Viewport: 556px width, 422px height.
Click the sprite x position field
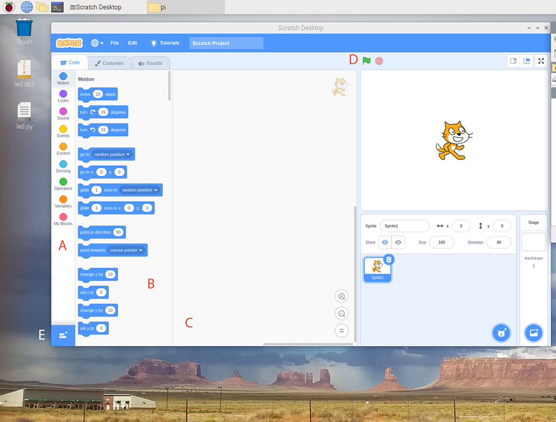tap(461, 225)
